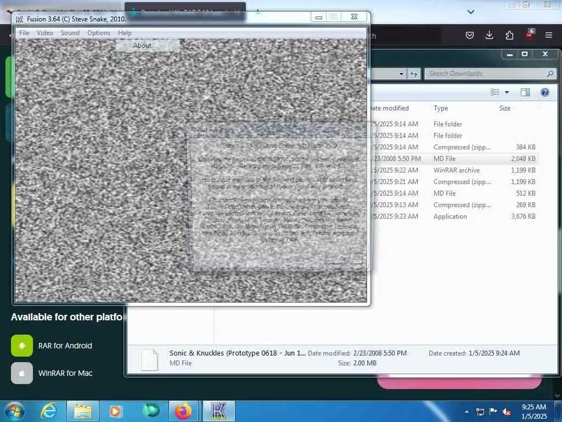Open the view options dropdown arrow in Explorer

pyautogui.click(x=507, y=92)
